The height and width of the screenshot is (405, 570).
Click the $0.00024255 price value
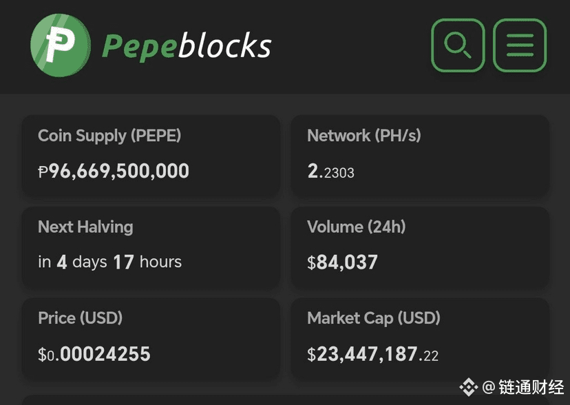pyautogui.click(x=94, y=354)
